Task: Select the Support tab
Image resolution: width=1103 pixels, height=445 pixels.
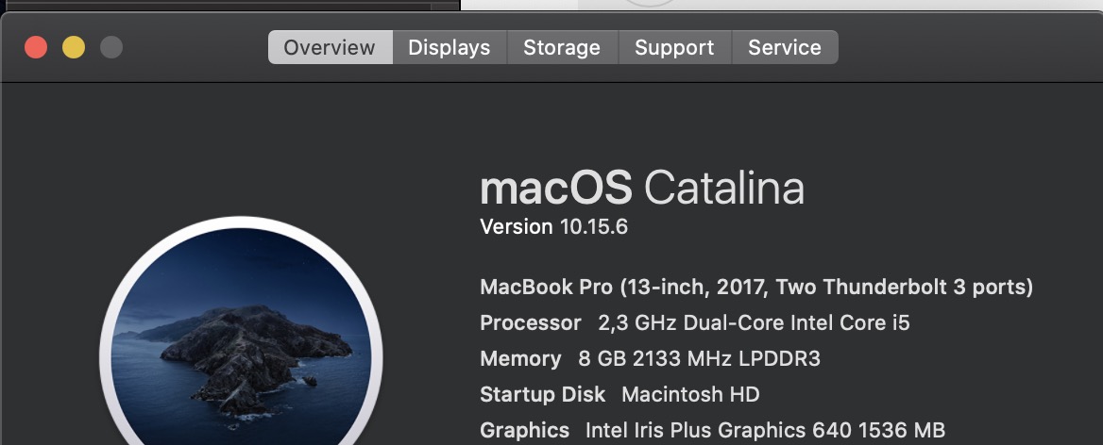Action: tap(674, 47)
